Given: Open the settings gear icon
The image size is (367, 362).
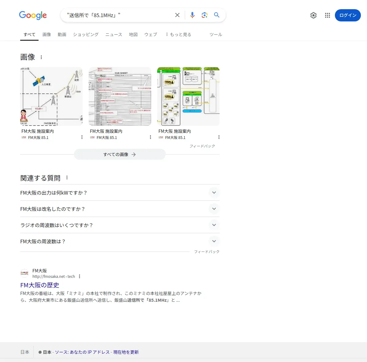Looking at the screenshot, I should [313, 15].
